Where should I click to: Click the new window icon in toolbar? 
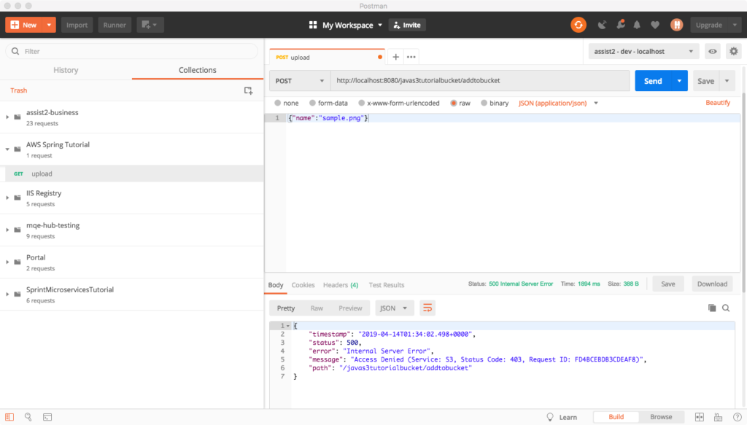[150, 25]
